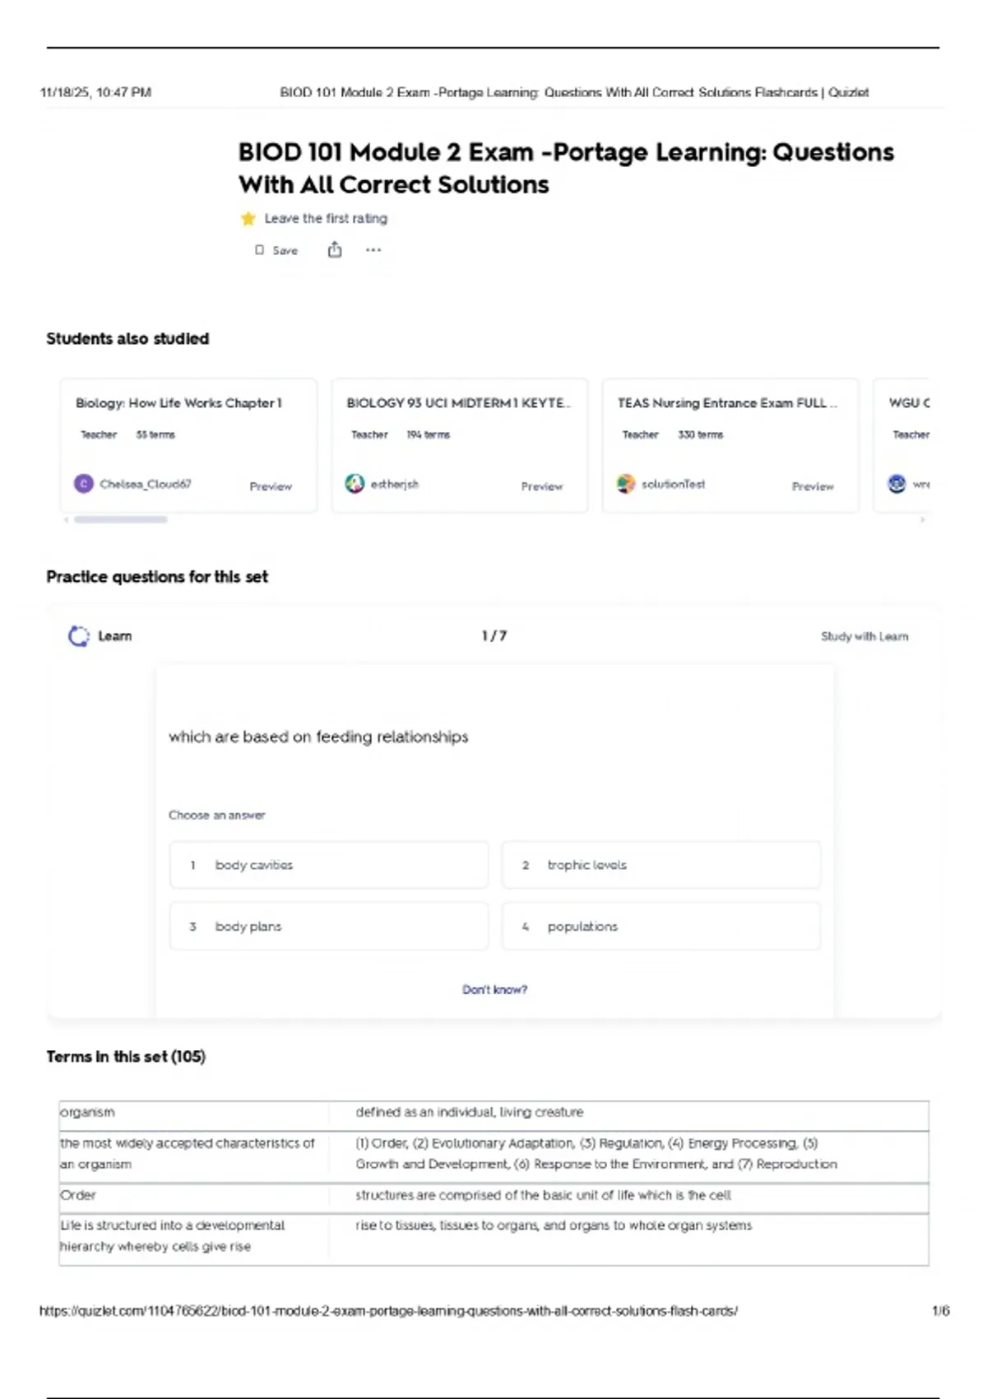The image size is (987, 1399).
Task: Click Chelsea_Cloud67 profile avatar
Action: (x=84, y=484)
